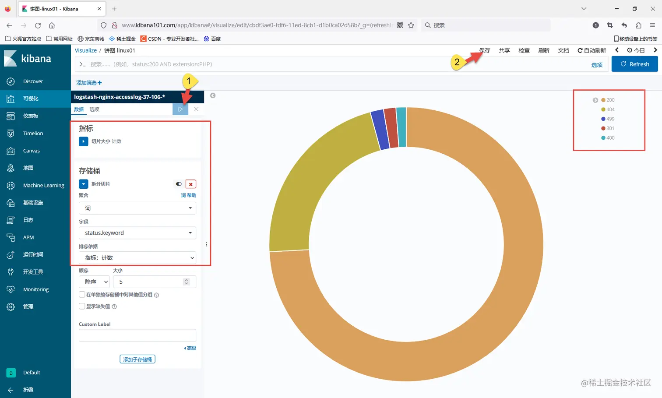Expand the 切片大小 metric section
Viewport: 662px width, 398px height.
point(83,141)
